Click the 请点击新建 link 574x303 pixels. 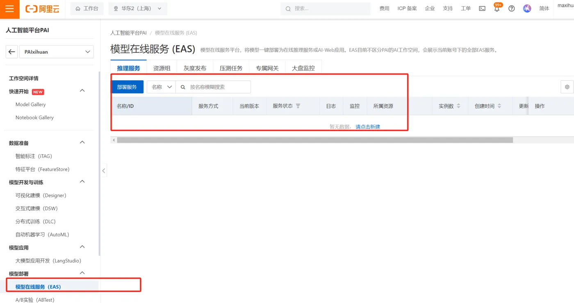[x=368, y=127]
